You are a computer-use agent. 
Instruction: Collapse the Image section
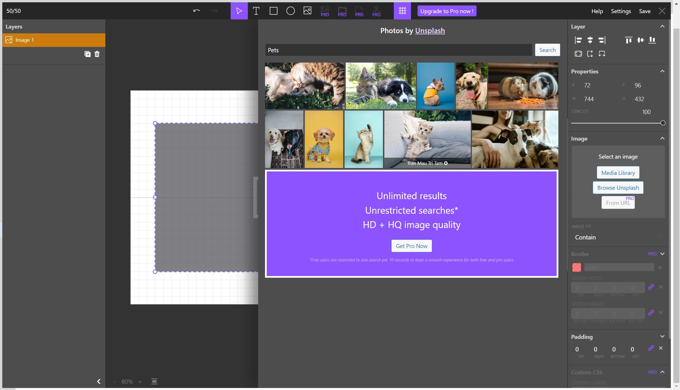point(662,138)
